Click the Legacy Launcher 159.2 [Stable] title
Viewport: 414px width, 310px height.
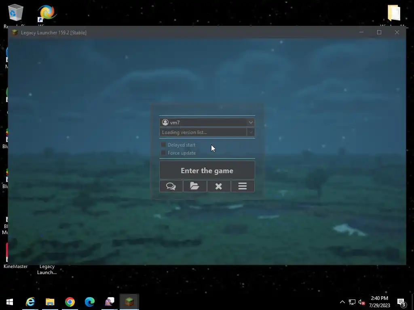pos(54,32)
